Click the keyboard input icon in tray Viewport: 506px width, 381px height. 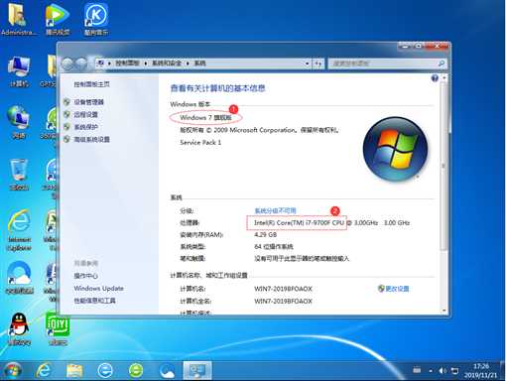[417, 370]
